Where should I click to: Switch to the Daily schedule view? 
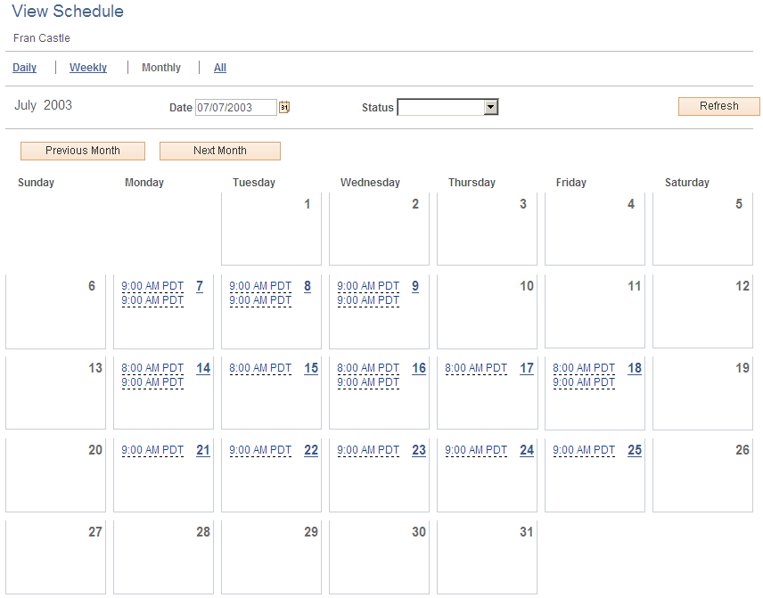(x=24, y=67)
